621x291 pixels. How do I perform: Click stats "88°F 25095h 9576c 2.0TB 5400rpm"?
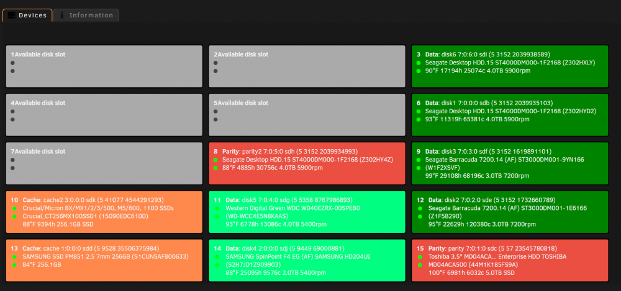pos(276,273)
